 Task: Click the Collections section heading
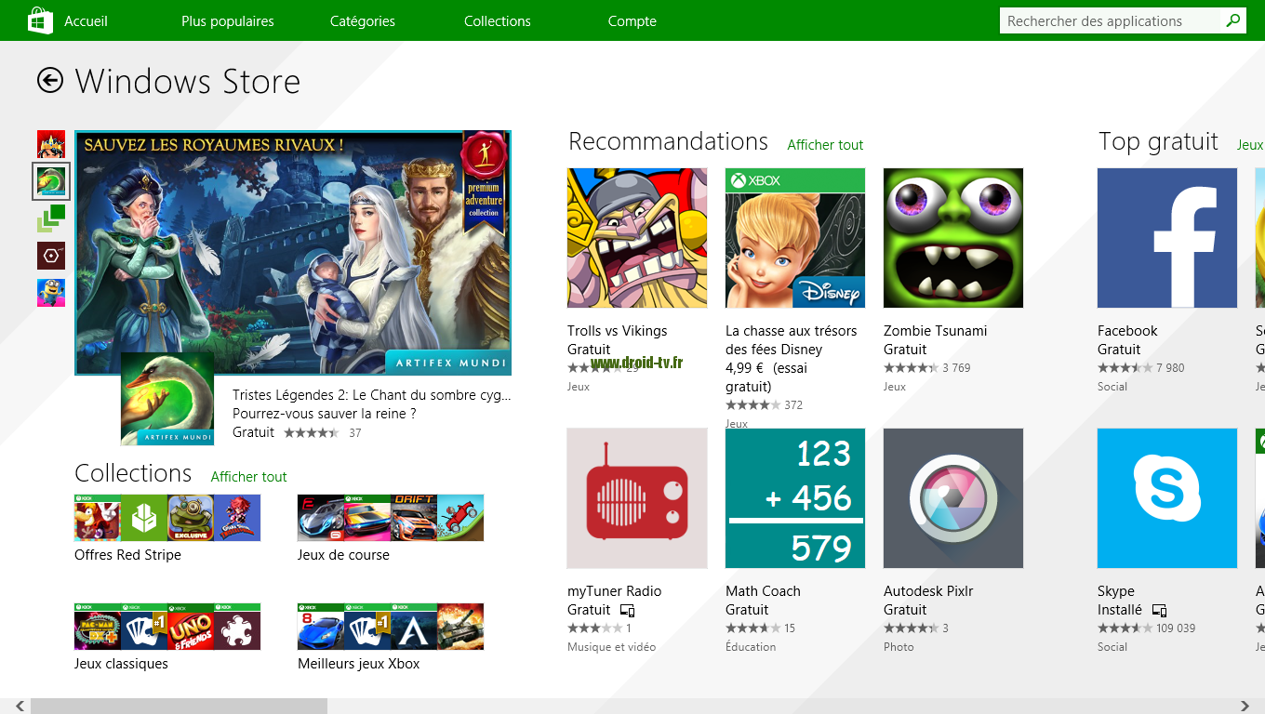point(133,473)
